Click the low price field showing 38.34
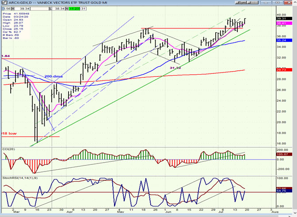Viewport: 297px width, 217px height. [59, 8]
